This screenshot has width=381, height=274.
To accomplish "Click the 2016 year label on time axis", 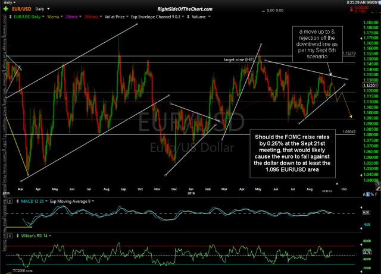I will click(x=191, y=193).
